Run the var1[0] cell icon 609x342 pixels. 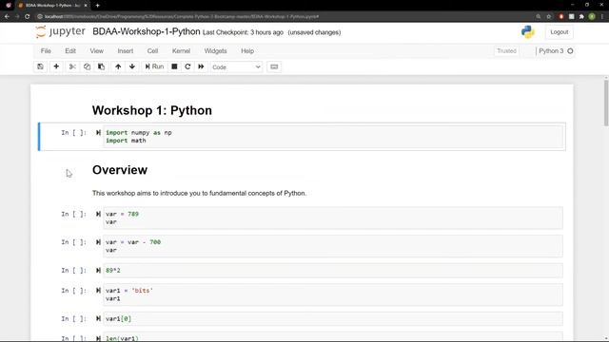[x=98, y=319]
